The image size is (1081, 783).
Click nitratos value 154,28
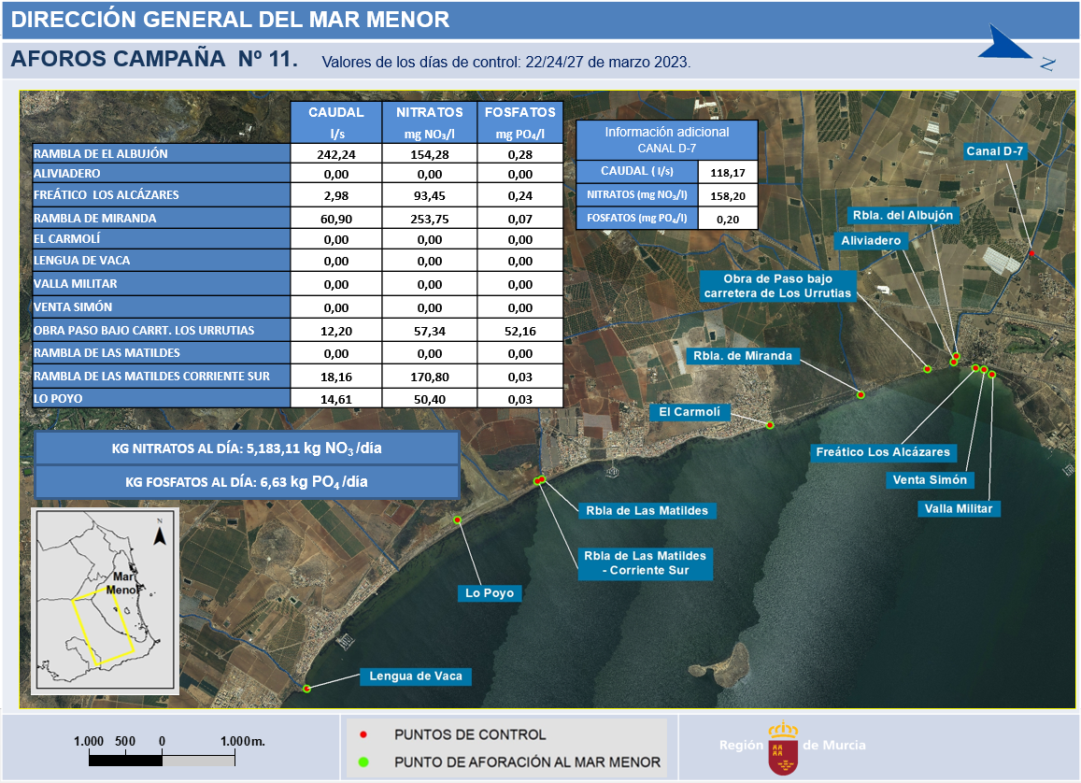point(430,154)
